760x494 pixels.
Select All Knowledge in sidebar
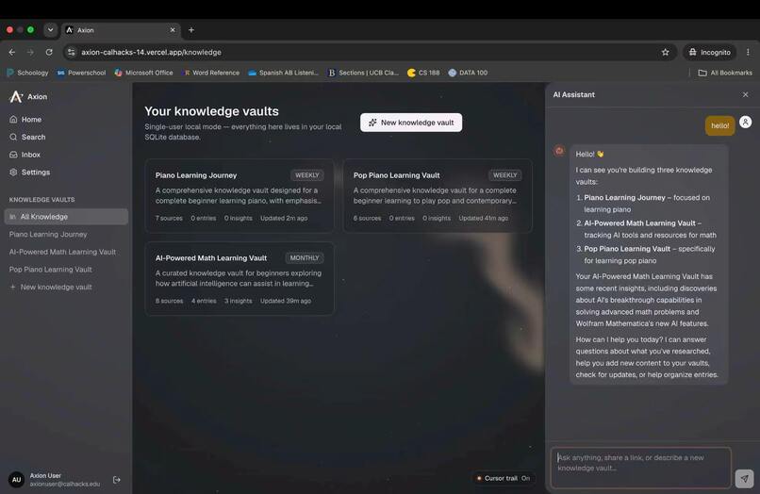click(x=66, y=217)
